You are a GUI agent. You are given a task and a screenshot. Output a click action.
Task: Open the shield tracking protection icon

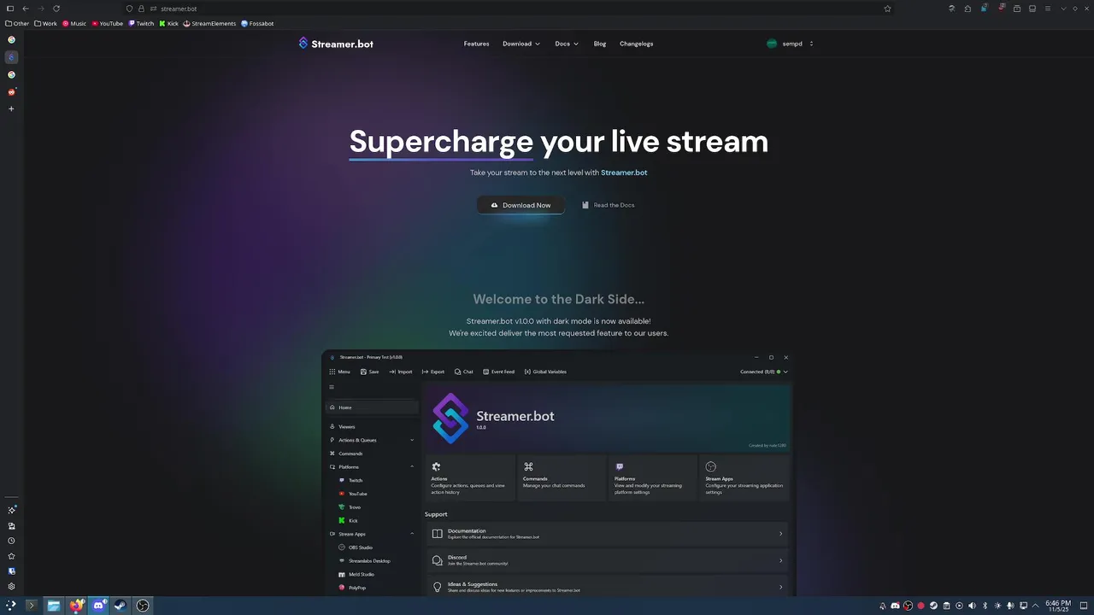[x=129, y=9]
